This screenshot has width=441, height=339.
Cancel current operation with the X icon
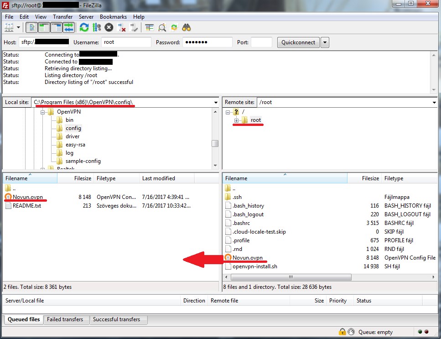pyautogui.click(x=109, y=27)
